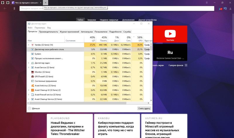234x138 pixels.
Task: Click the Yandex 'Я' home icon in browser
Action: [x=14, y=8]
